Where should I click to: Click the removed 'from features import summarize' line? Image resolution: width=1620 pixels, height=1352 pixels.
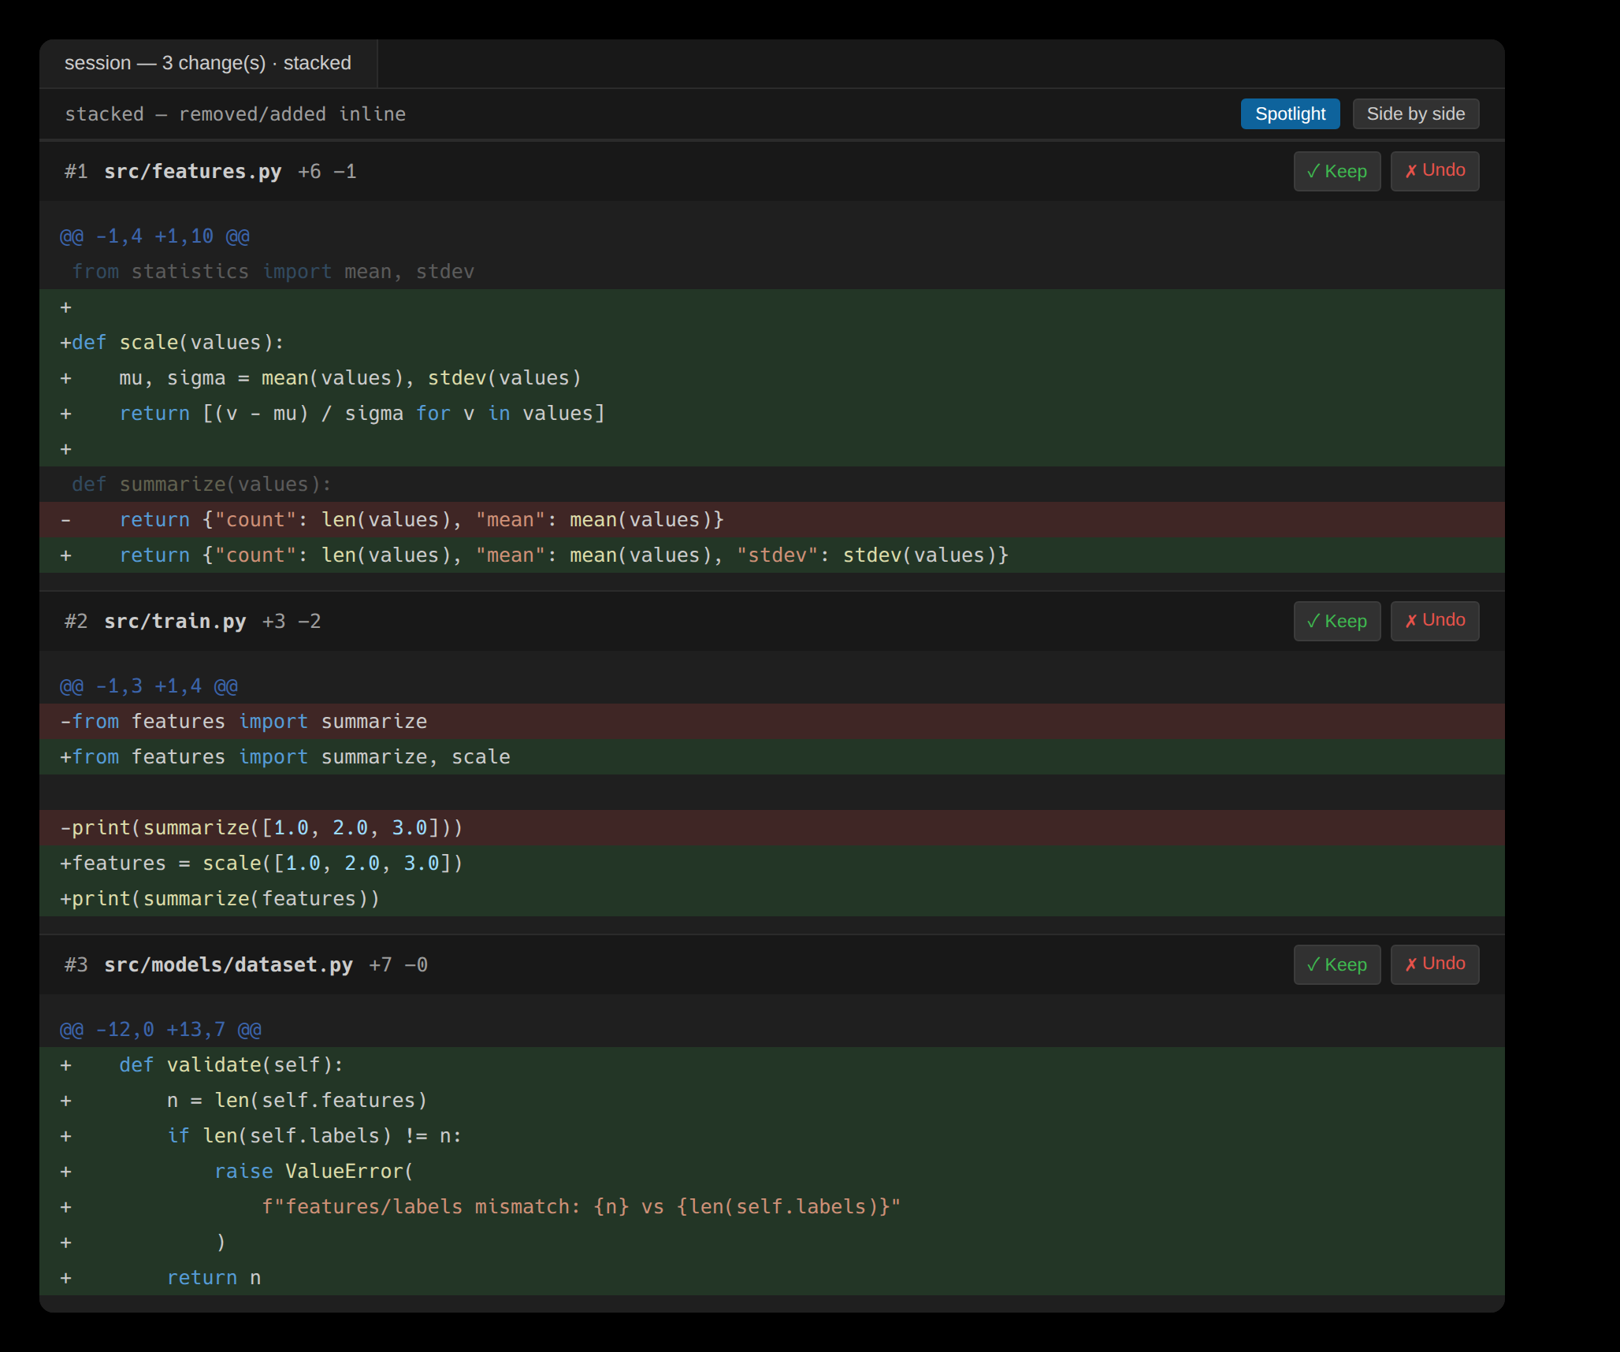click(772, 722)
